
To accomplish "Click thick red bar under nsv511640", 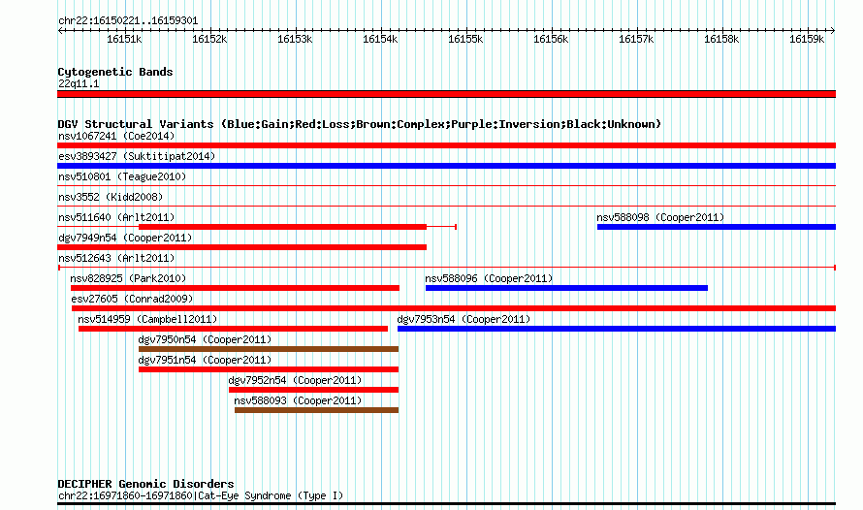I will [x=282, y=227].
